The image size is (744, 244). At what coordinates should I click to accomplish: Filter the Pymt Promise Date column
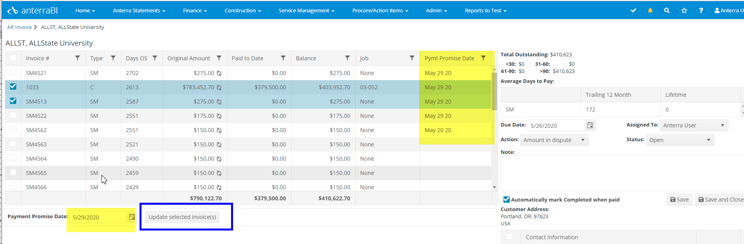click(x=483, y=58)
